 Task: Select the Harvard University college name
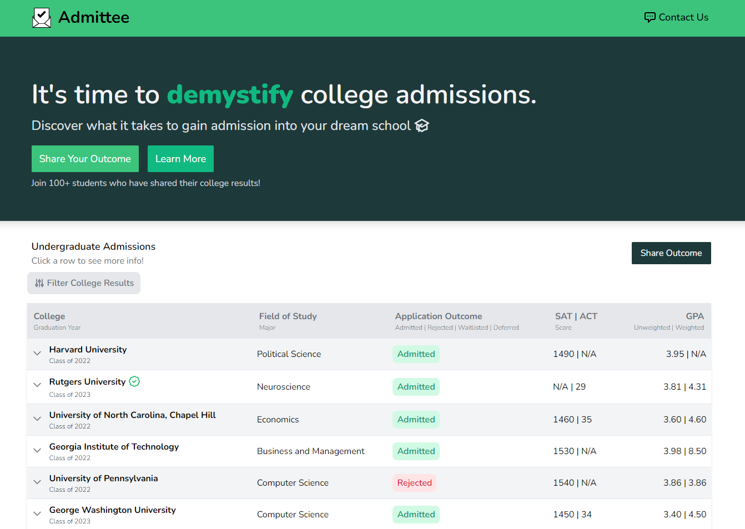[88, 350]
